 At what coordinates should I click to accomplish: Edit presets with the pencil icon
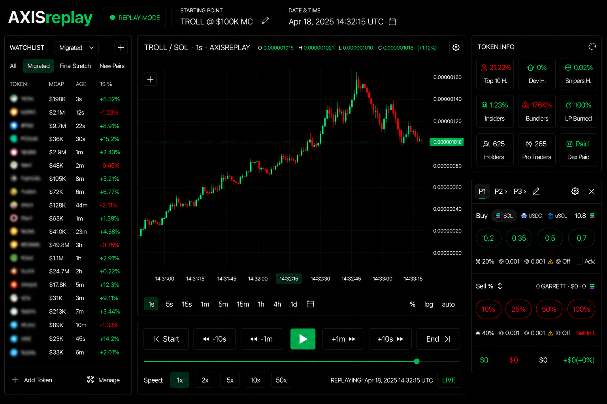tap(536, 191)
